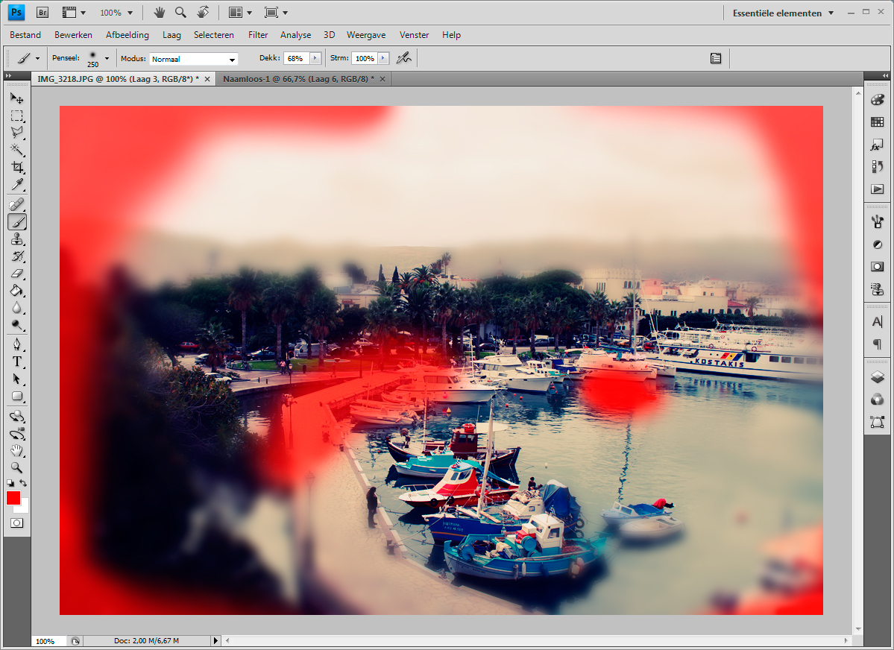Screen dimensions: 894x650
Task: Reset default foreground and background colors
Action: click(10, 484)
